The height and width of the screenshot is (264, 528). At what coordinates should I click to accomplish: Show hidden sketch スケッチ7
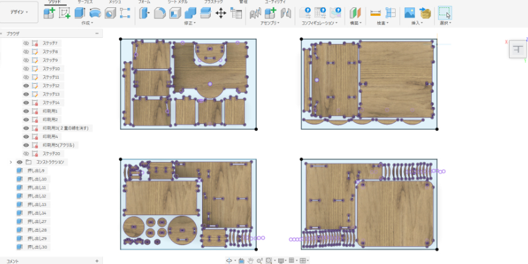click(26, 43)
